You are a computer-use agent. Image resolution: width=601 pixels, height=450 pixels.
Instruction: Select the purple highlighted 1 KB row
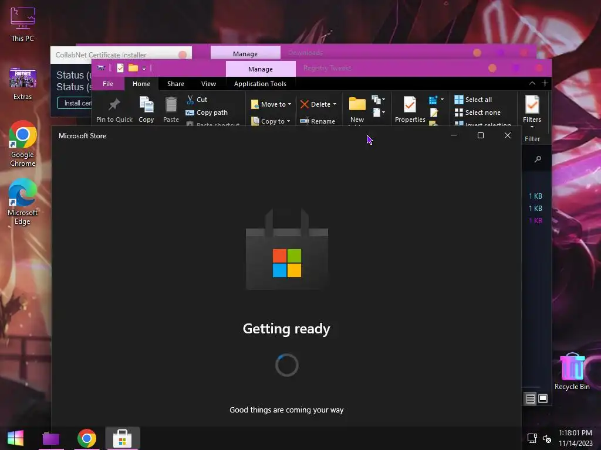(x=535, y=221)
